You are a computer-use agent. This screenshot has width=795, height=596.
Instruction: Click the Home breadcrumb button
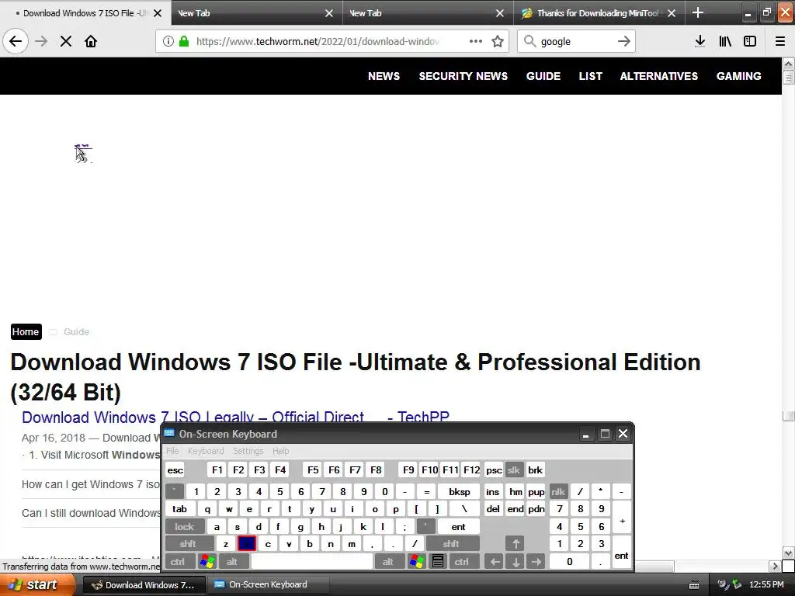pyautogui.click(x=26, y=332)
